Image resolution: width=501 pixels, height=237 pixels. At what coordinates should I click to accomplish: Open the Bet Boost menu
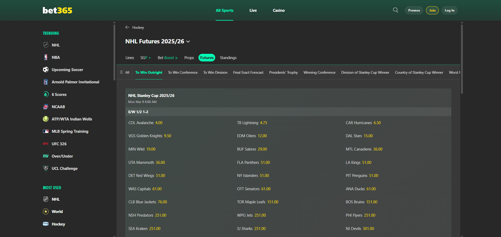167,57
